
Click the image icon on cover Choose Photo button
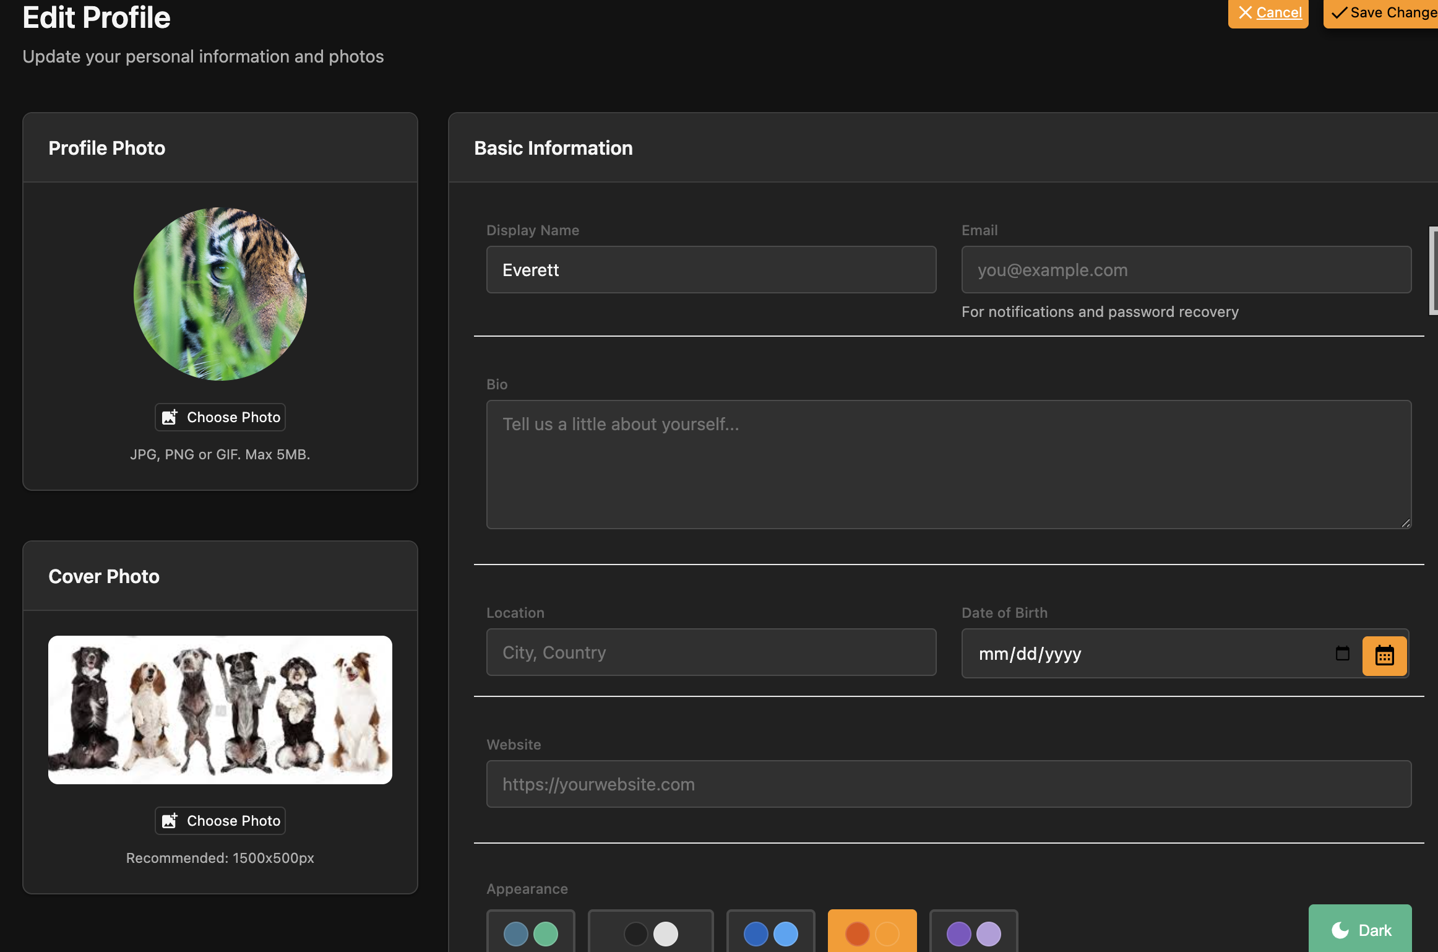[x=170, y=821]
